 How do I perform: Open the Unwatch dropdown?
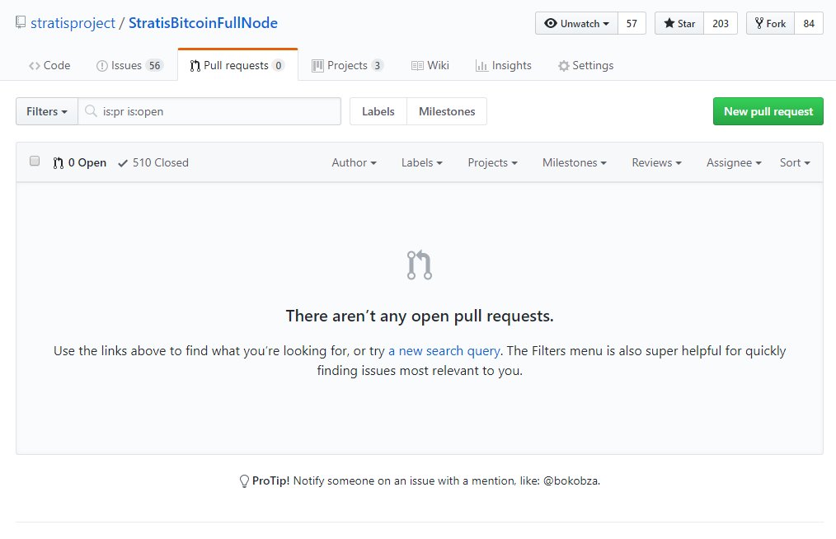click(x=576, y=23)
